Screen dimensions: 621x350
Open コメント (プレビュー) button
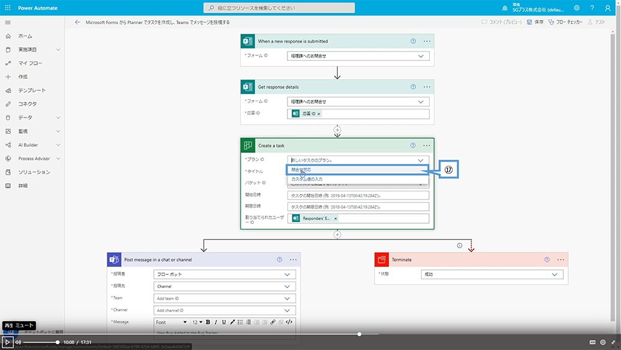click(x=502, y=22)
